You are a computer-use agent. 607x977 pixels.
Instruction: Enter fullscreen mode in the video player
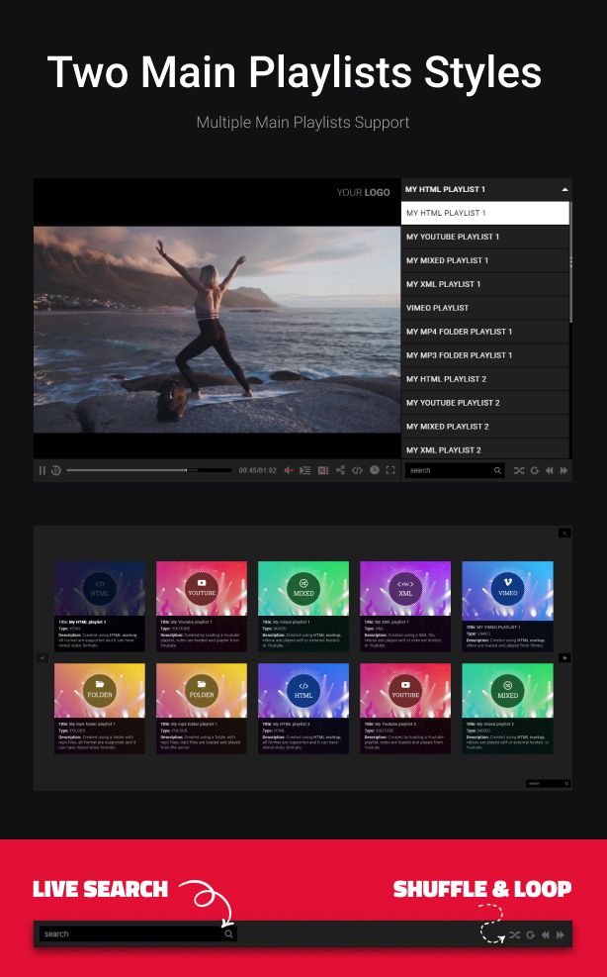tap(390, 470)
